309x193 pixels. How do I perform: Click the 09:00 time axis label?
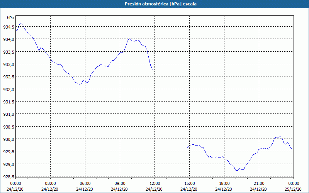point(120,184)
